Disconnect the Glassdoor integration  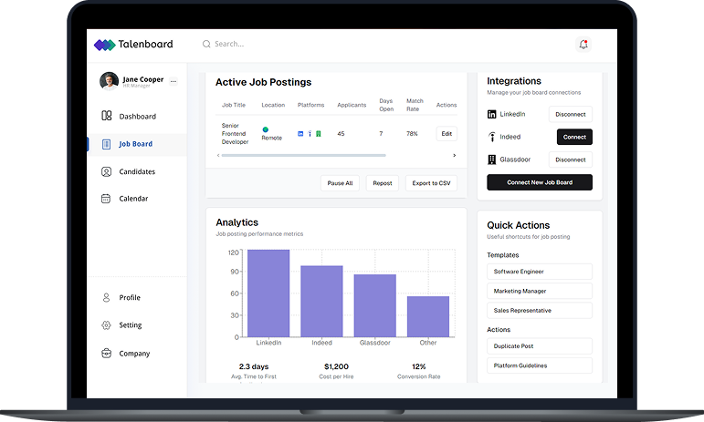[570, 160]
